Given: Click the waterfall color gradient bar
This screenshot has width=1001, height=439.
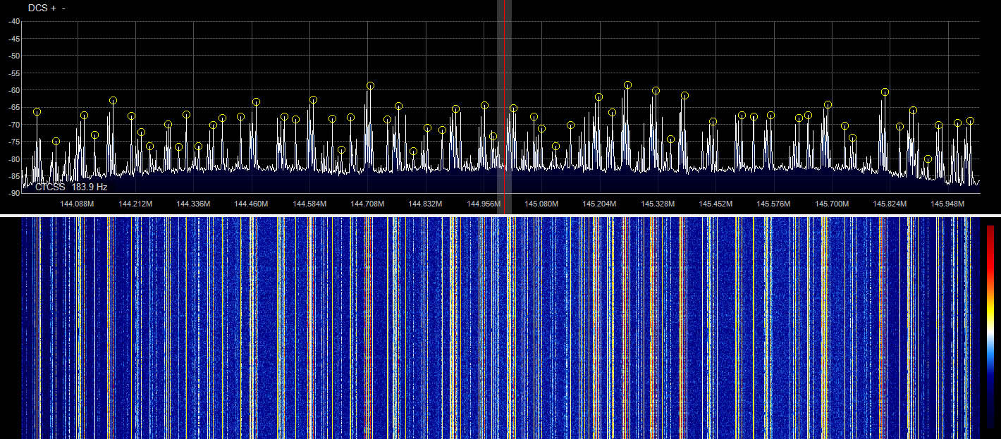Looking at the screenshot, I should click(x=990, y=326).
